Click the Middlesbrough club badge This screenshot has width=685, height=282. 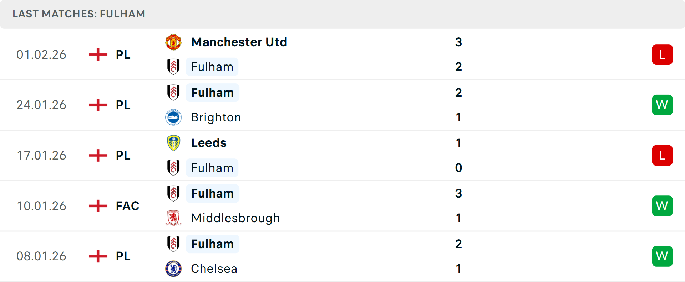(x=173, y=218)
